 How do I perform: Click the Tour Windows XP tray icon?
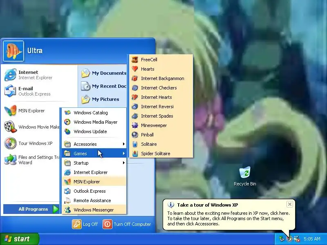click(289, 239)
